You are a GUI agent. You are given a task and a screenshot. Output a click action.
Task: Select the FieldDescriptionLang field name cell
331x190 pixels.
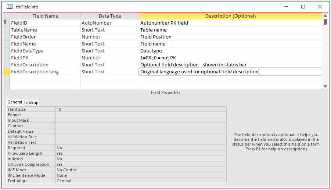[x=45, y=72]
